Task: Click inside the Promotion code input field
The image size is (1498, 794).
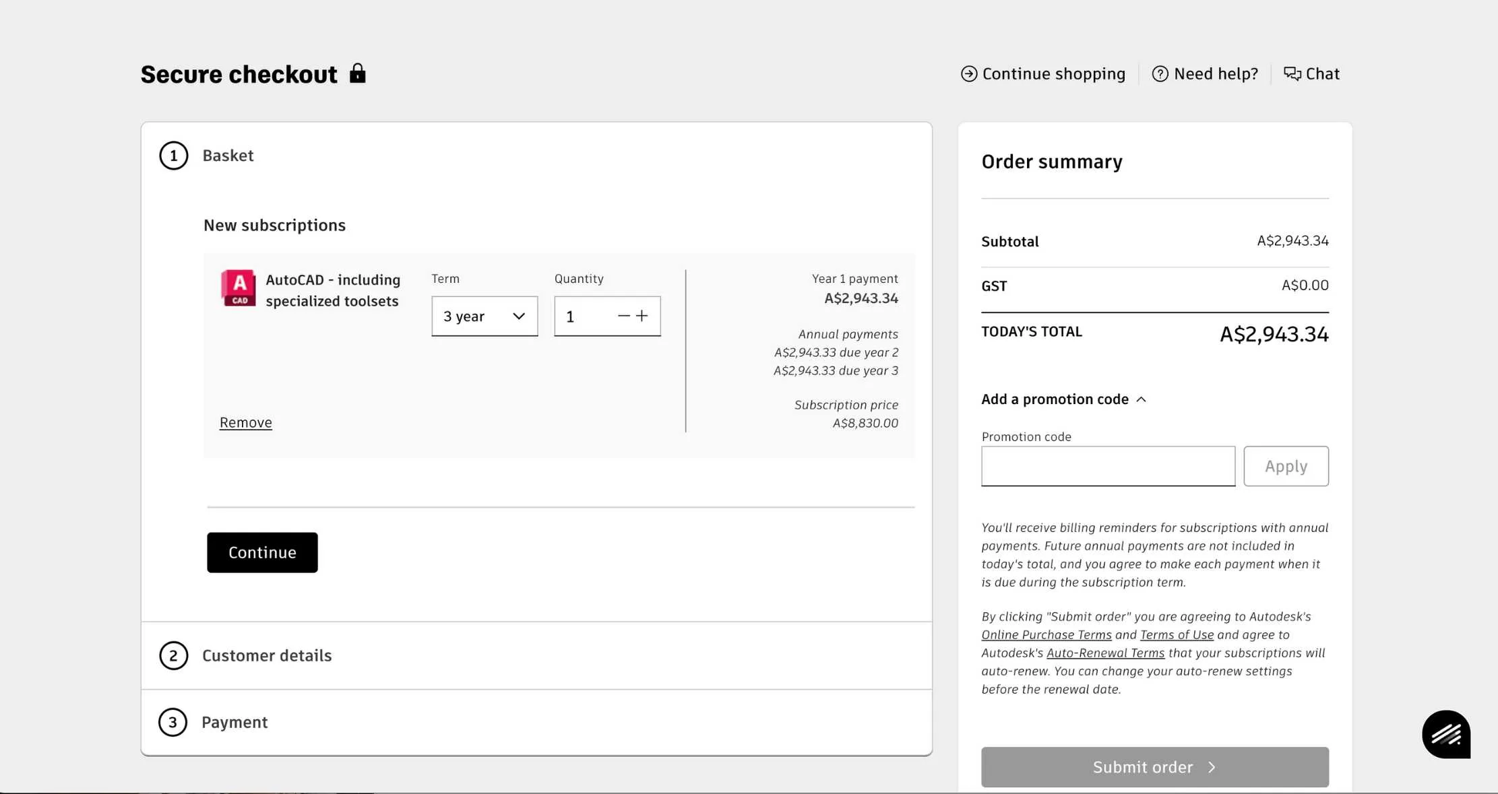Action: 1107,465
